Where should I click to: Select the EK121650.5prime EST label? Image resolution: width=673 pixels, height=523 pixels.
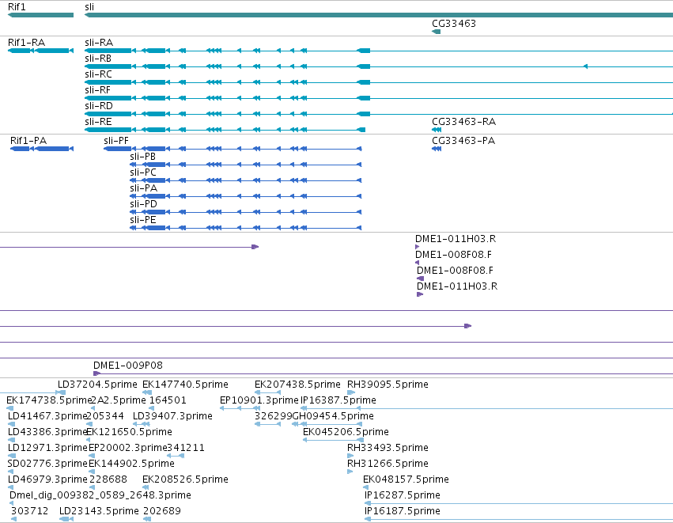coord(129,432)
